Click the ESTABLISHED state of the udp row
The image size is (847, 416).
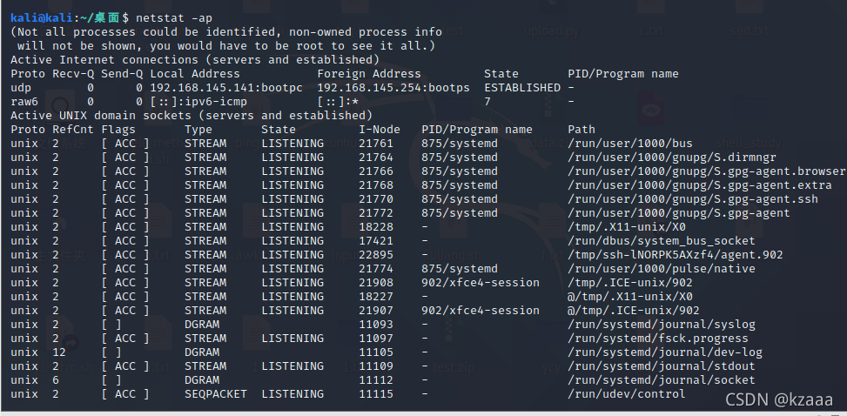pos(521,88)
